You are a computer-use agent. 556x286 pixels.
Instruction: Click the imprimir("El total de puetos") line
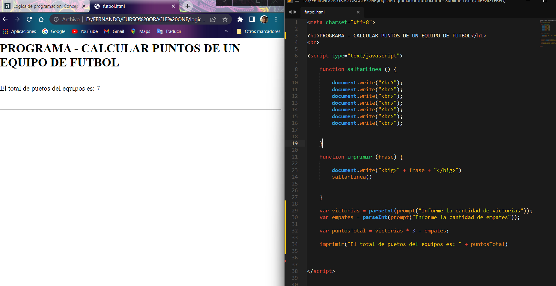(x=413, y=244)
